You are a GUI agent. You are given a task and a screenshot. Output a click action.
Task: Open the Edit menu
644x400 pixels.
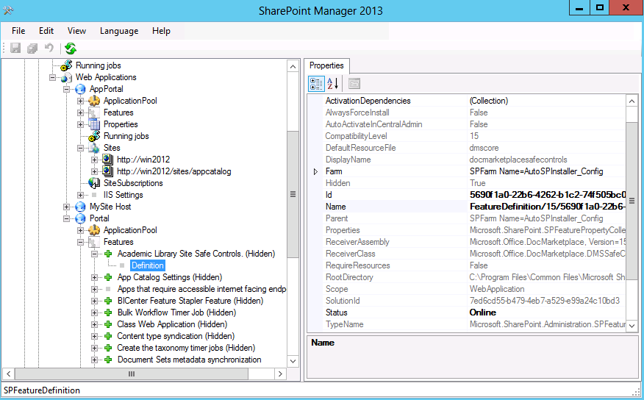click(x=46, y=31)
